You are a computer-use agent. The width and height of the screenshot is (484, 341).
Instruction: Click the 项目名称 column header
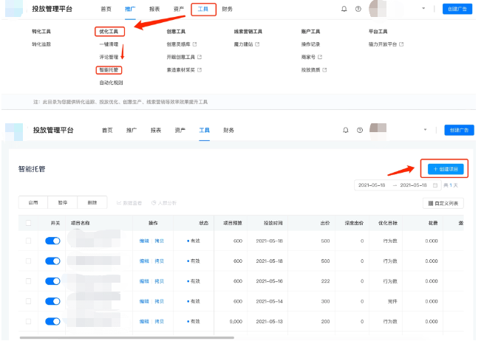click(x=81, y=223)
